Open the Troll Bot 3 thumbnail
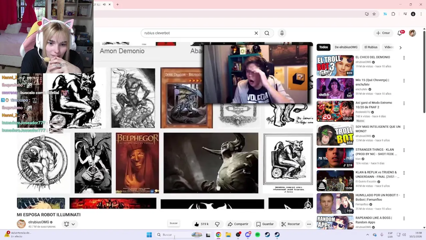The width and height of the screenshot is (426, 240). [x=335, y=66]
